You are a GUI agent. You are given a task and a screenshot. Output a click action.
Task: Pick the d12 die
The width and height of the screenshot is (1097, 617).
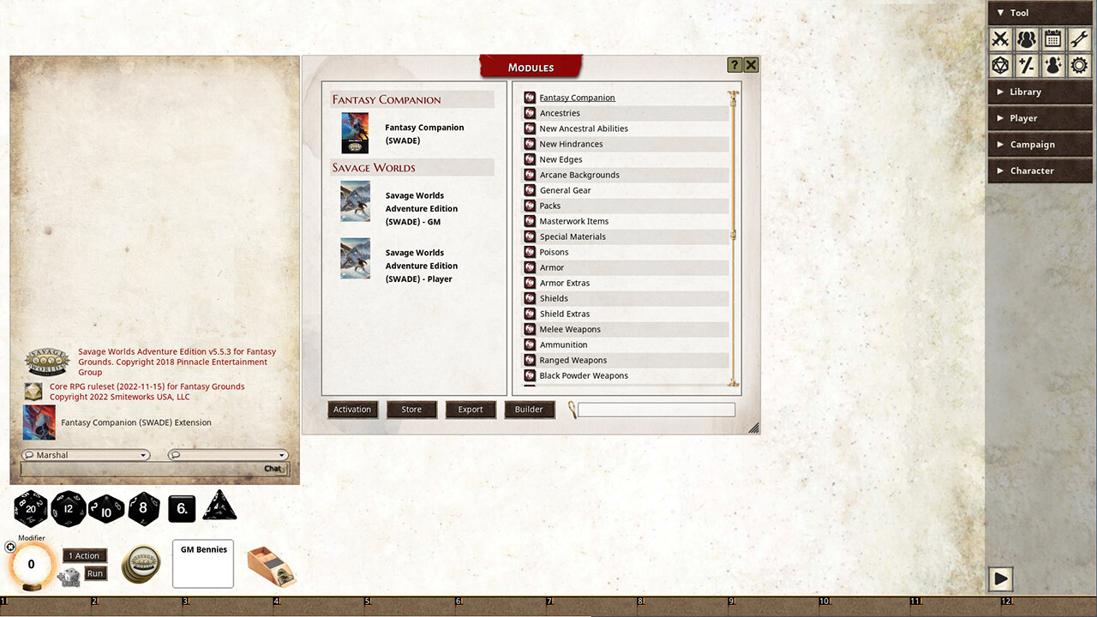[x=69, y=508]
